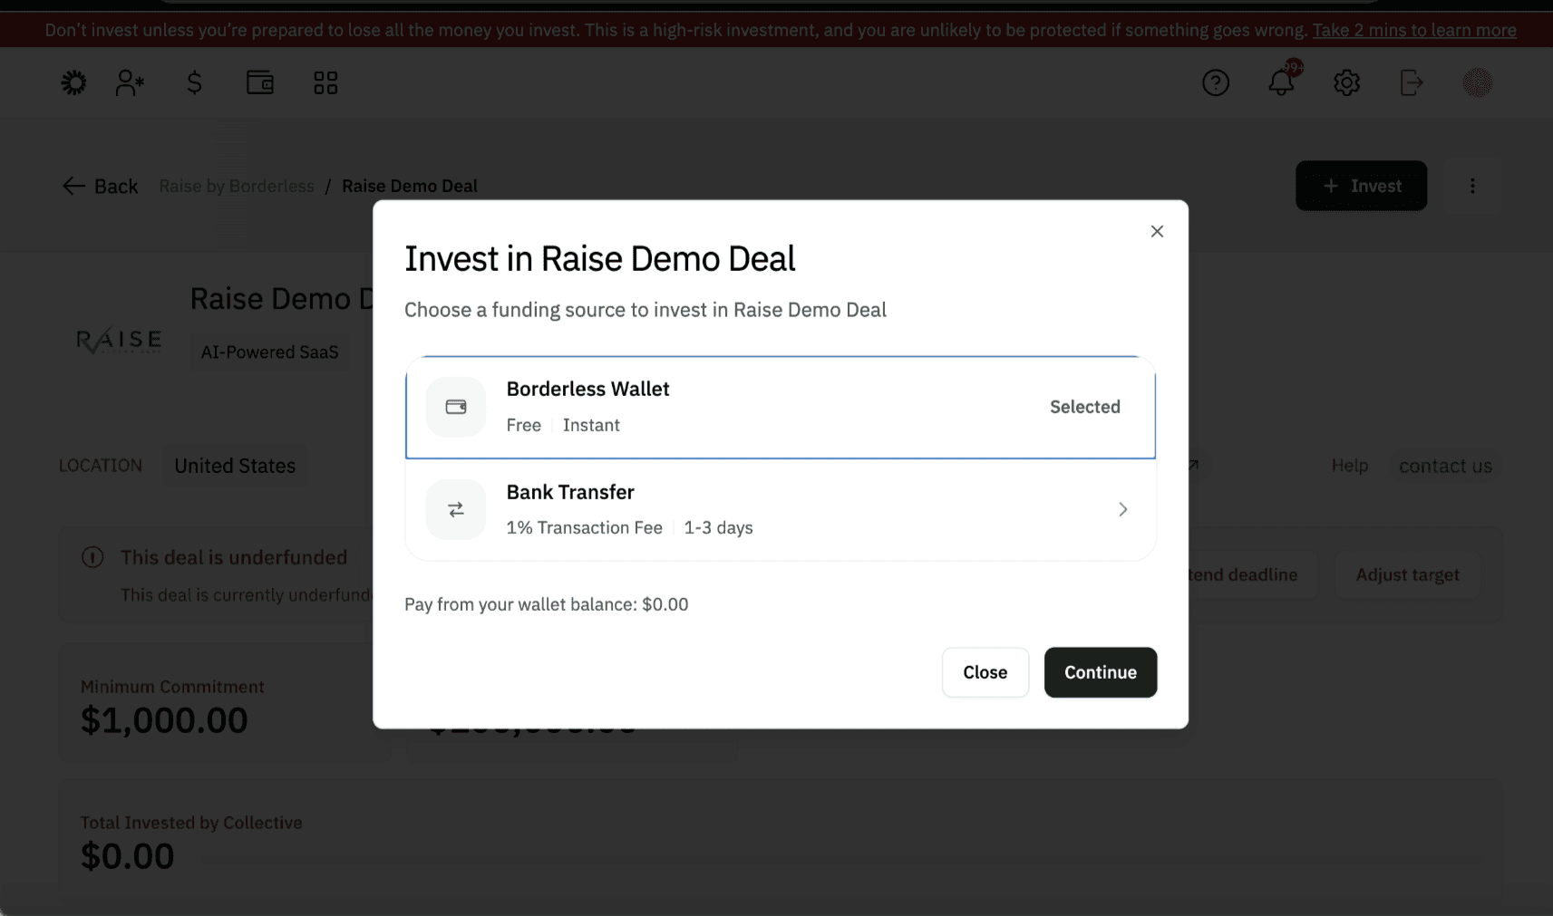Select Borderless Wallet funding source

781,407
